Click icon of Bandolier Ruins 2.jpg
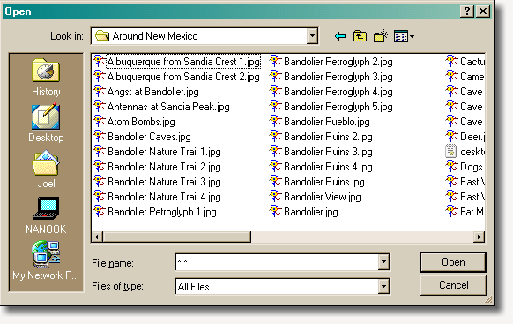The width and height of the screenshot is (513, 324). pyautogui.click(x=275, y=136)
